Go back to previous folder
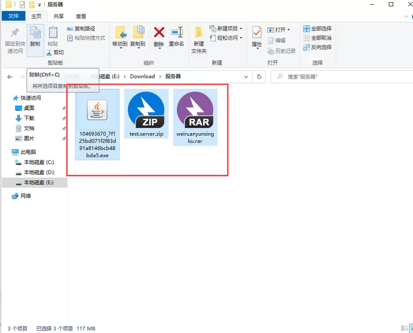413x333 pixels. [x=10, y=76]
